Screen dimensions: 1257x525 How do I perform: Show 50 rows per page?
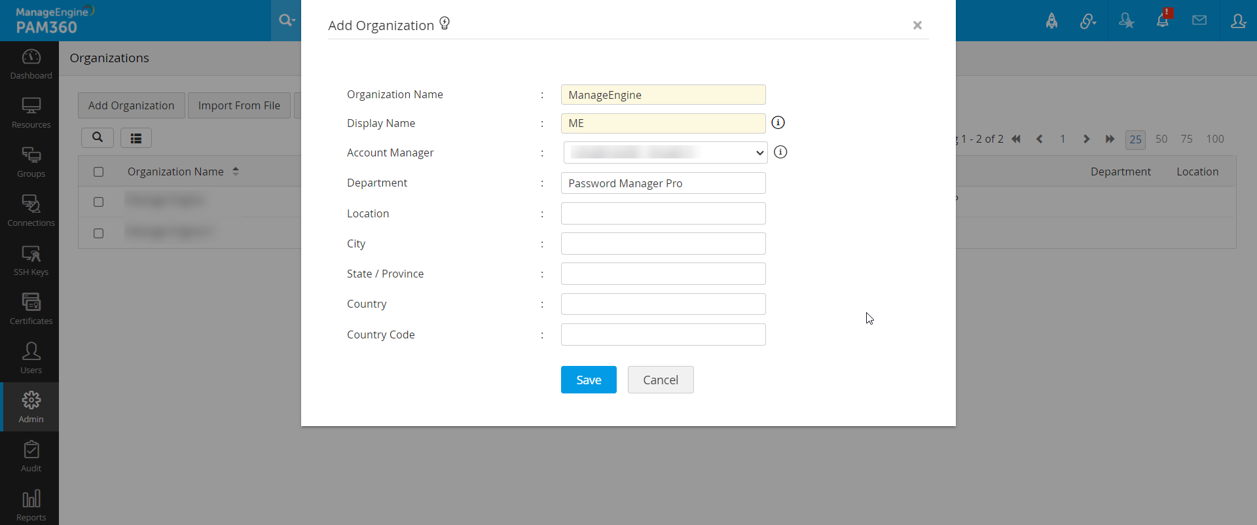pos(1161,139)
